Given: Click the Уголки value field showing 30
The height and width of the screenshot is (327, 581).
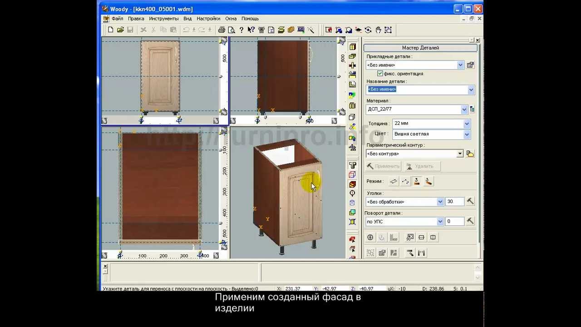Looking at the screenshot, I should [x=455, y=202].
